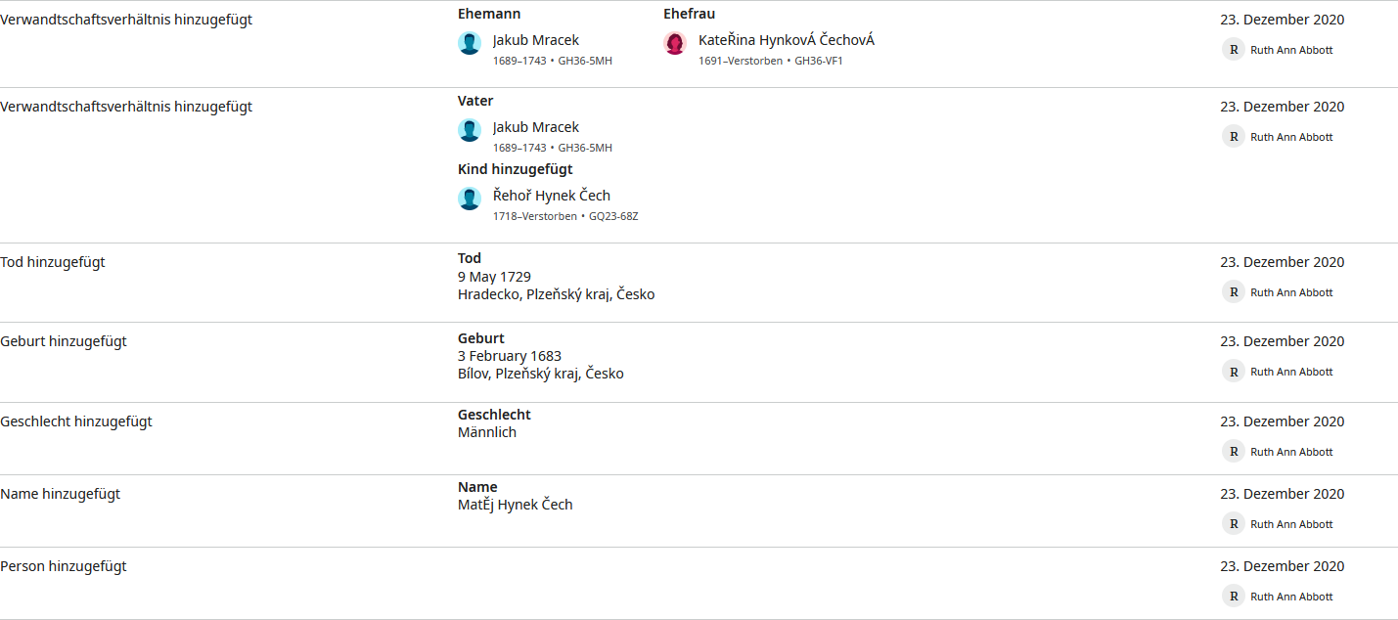Screen dimensions: 1398x620
Task: Click the R avatar in Person hinzugefügt row
Action: [x=1233, y=597]
